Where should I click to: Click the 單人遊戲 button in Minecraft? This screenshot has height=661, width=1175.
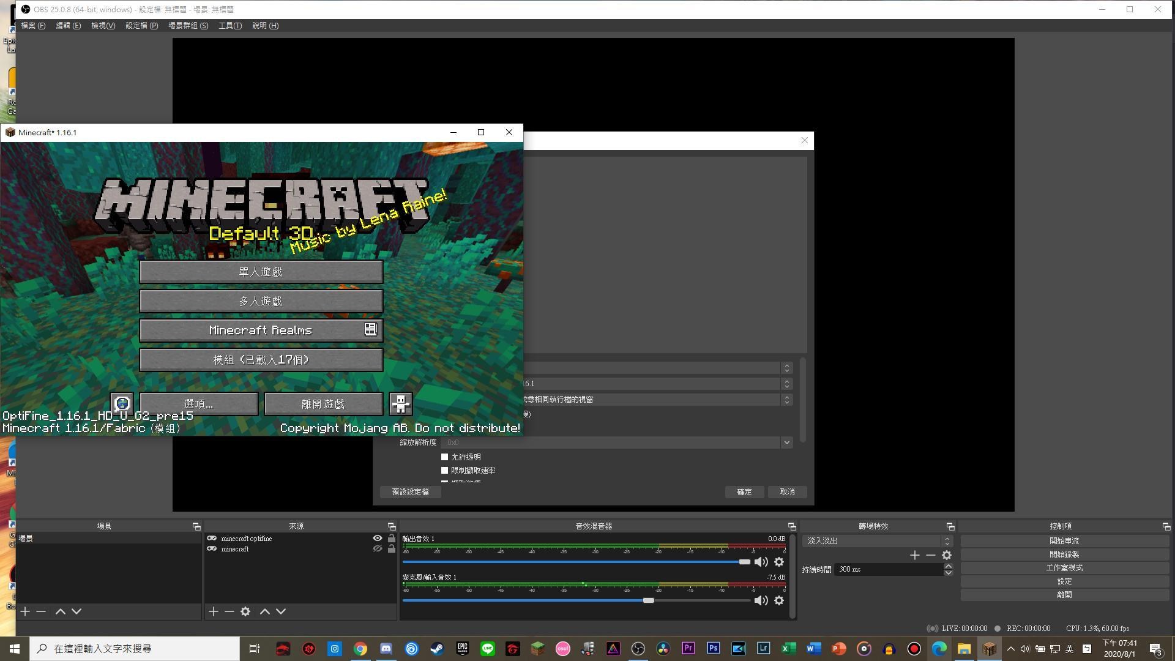[261, 272]
